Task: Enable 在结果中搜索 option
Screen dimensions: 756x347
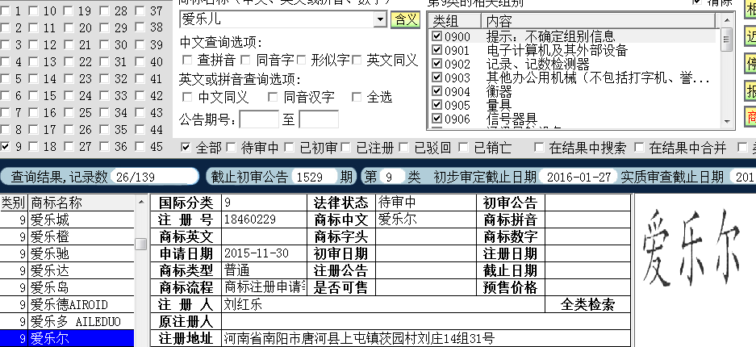Action: click(539, 148)
